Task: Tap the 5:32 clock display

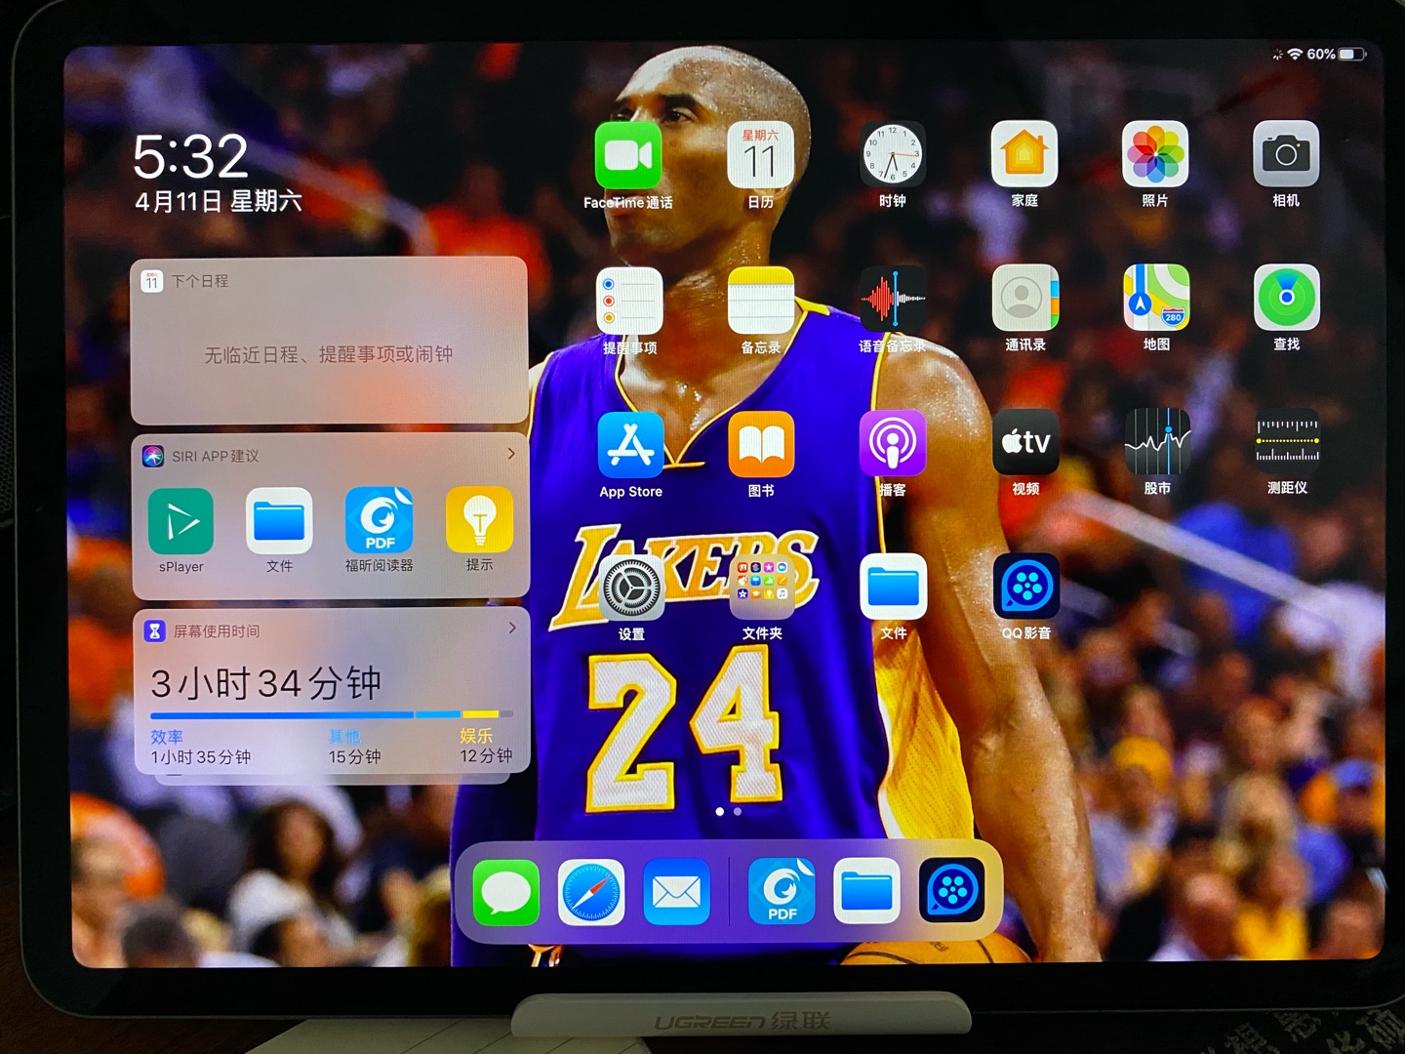Action: click(190, 156)
